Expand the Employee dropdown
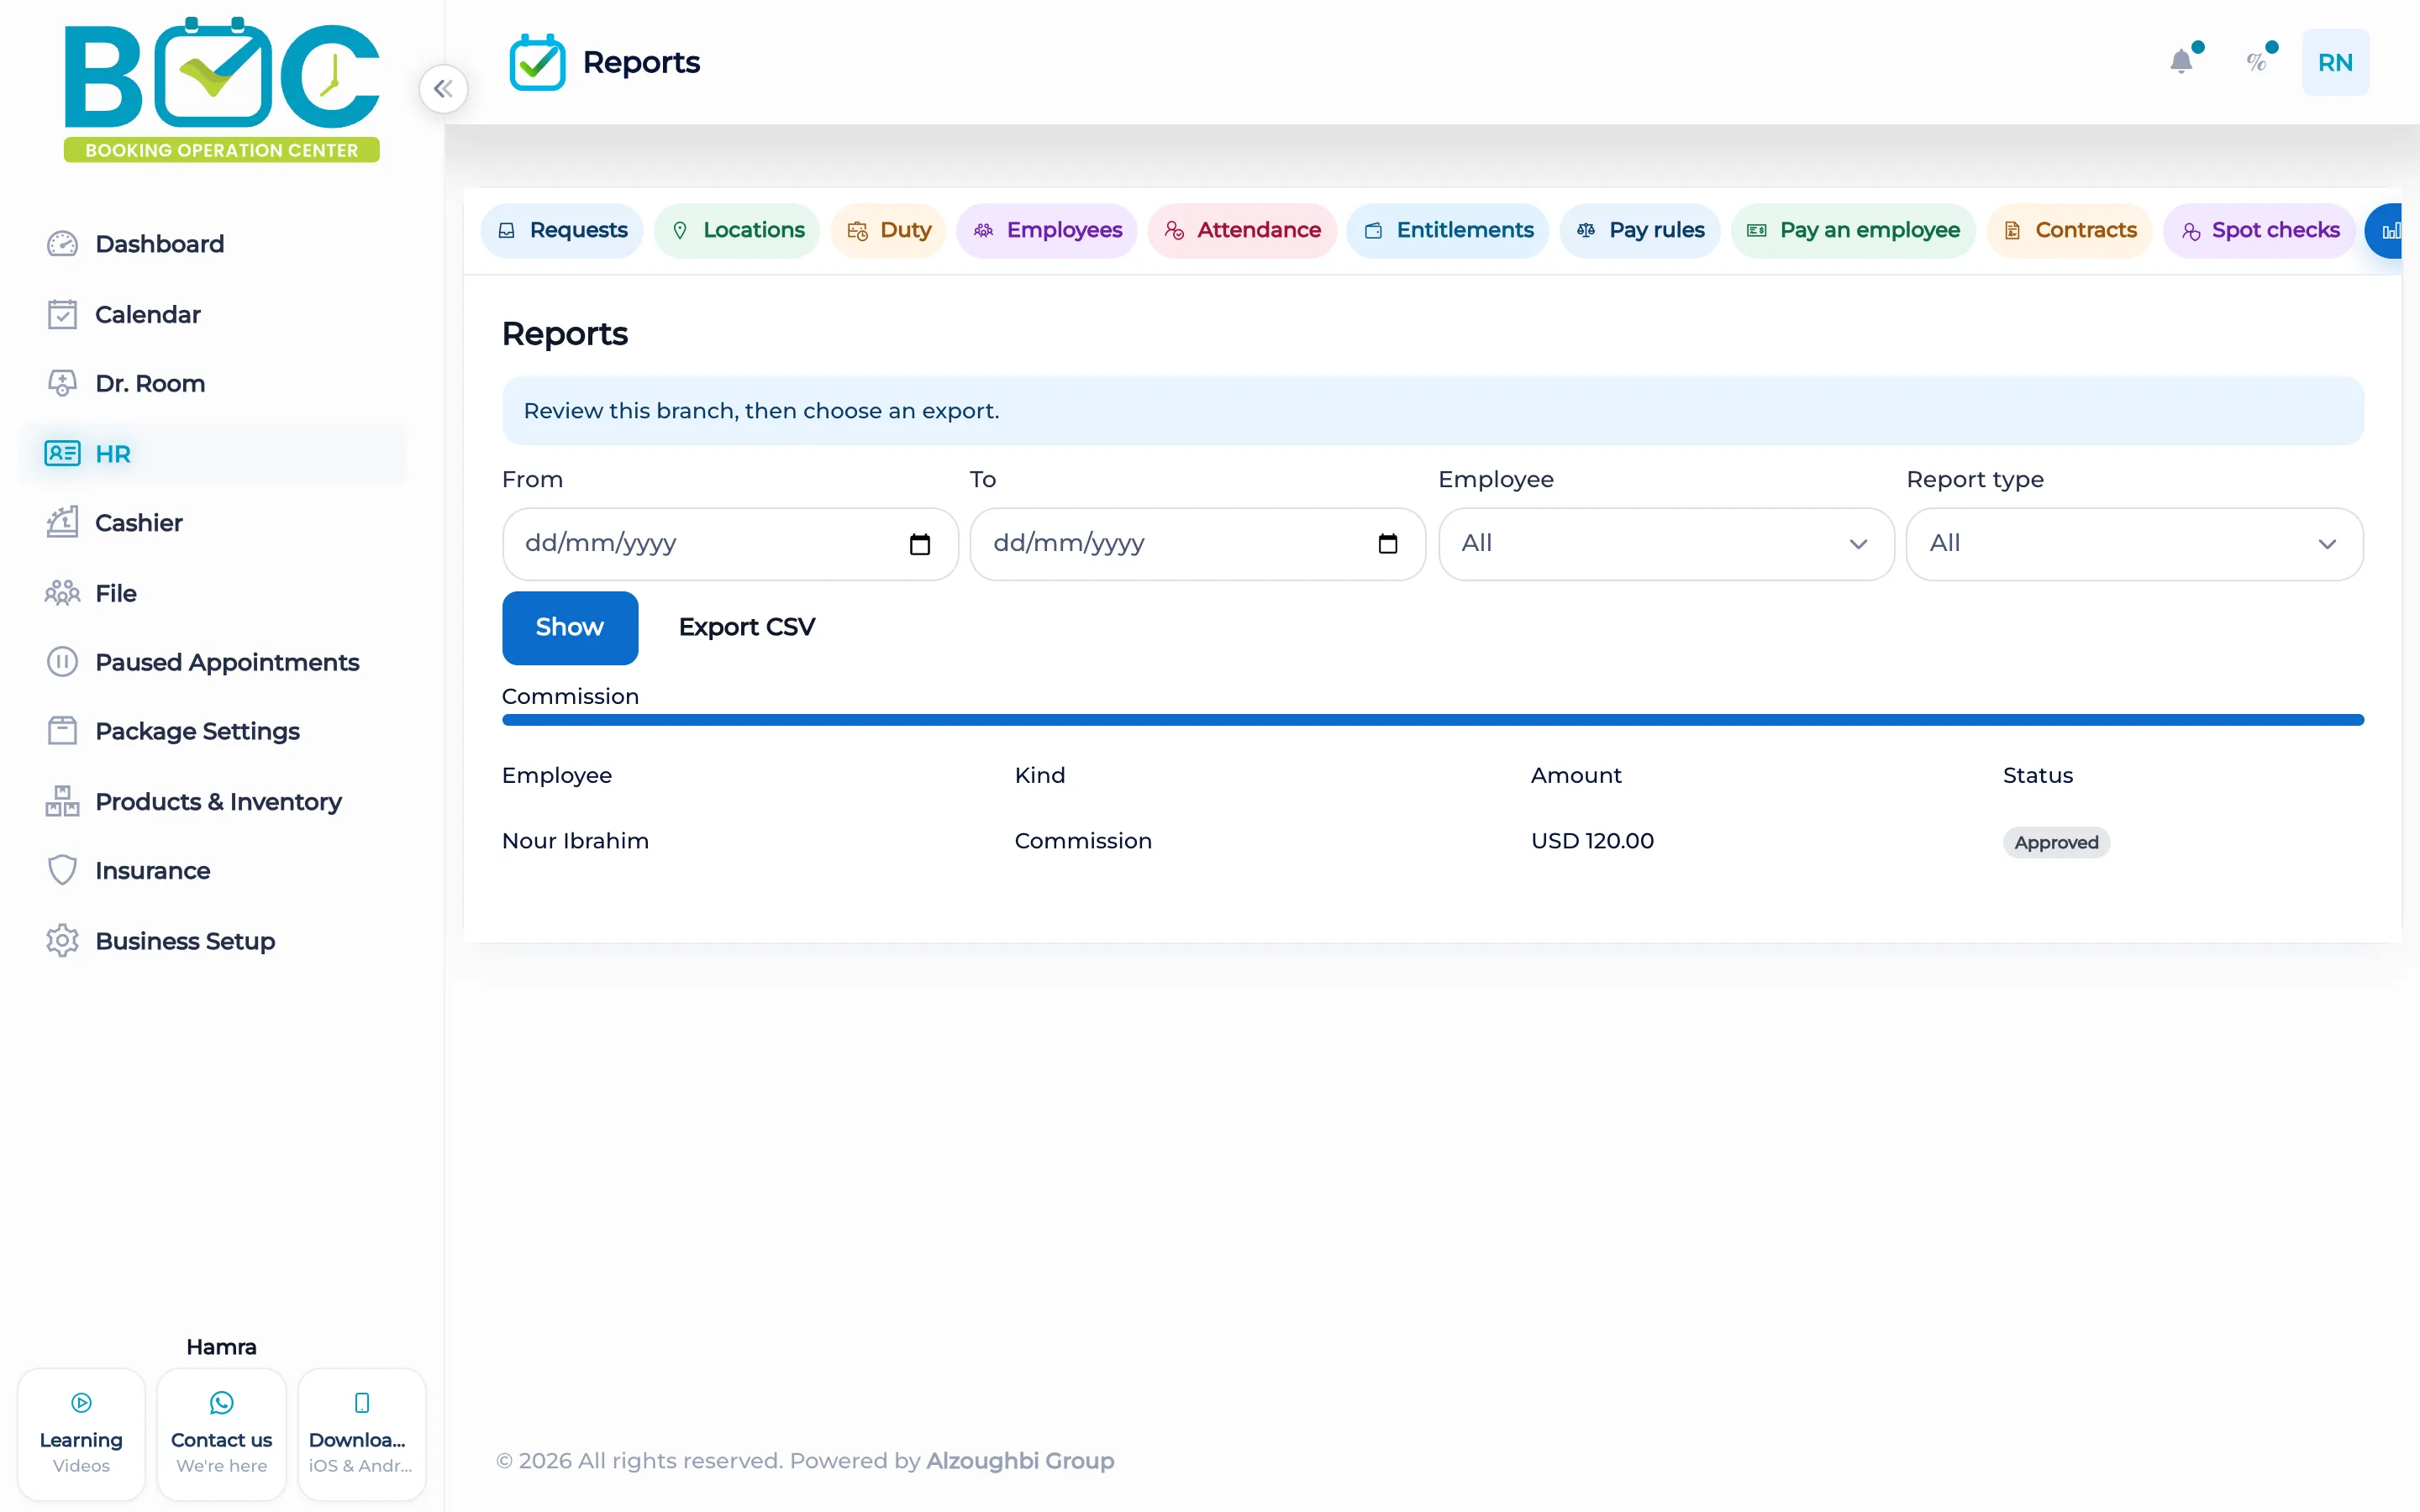 tap(1666, 544)
